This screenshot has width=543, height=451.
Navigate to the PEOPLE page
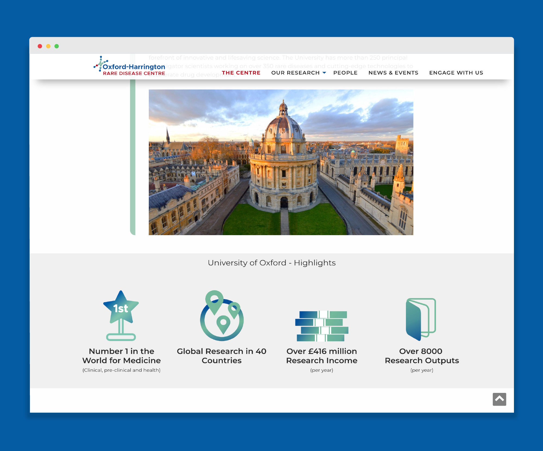click(x=345, y=72)
